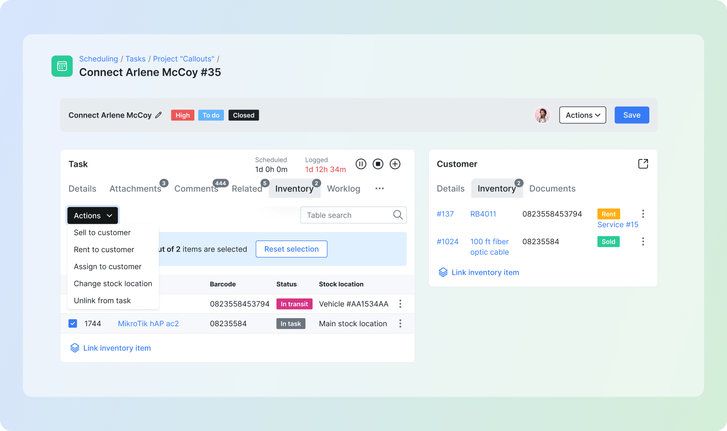
Task: Click the plus icon to add time entry
Action: click(395, 164)
